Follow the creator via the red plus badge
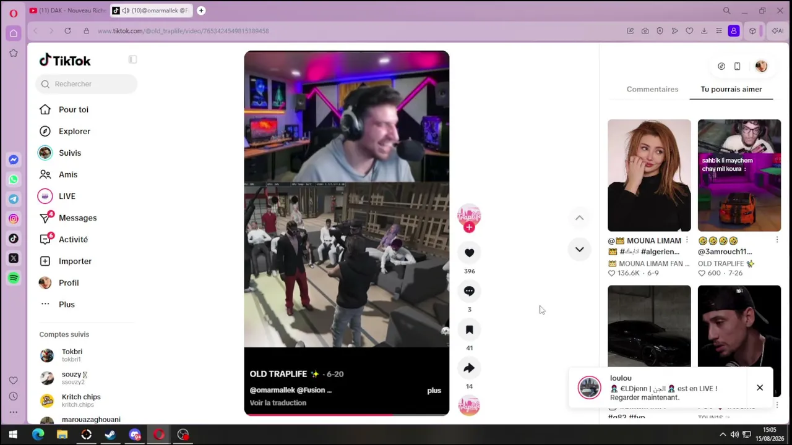The height and width of the screenshot is (445, 792). [469, 227]
